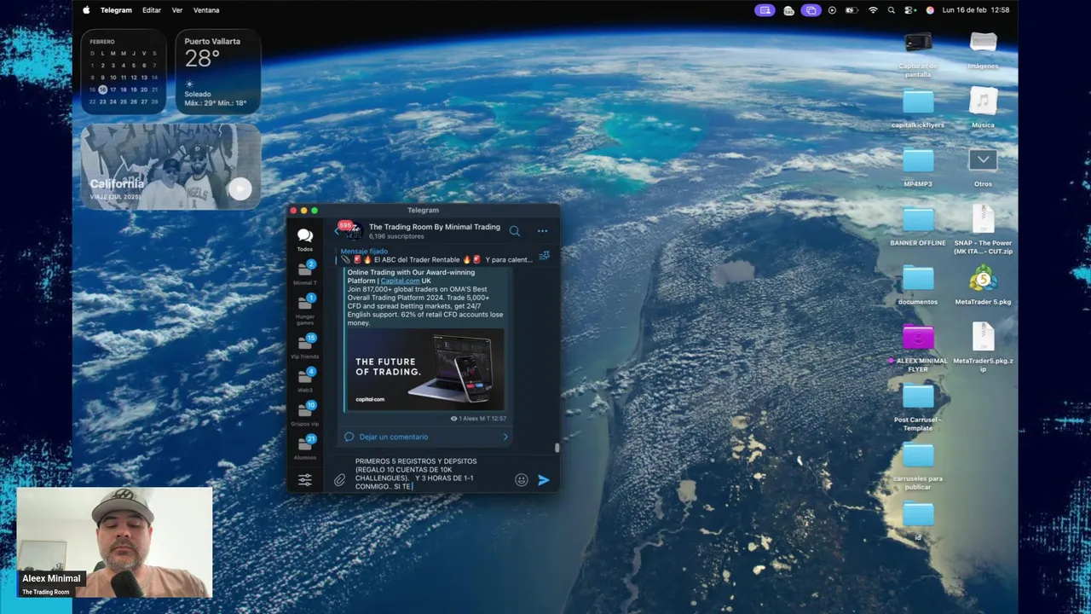Open The Future of Trading preview image
This screenshot has height=614, width=1091.
(425, 368)
